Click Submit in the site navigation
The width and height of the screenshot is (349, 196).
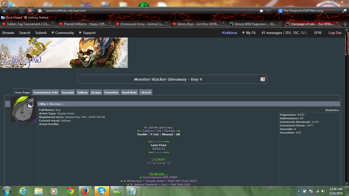[41, 33]
